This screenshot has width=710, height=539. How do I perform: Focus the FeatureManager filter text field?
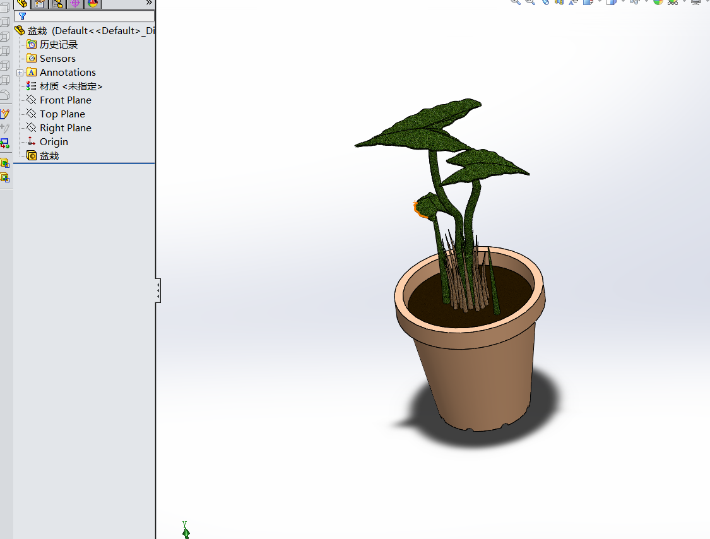pos(84,16)
